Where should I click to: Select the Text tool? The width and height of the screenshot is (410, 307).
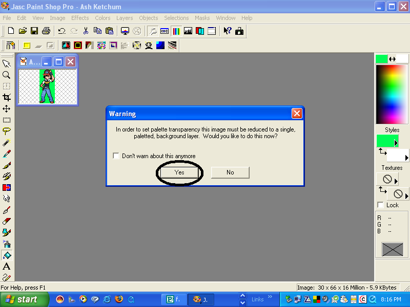click(7, 266)
